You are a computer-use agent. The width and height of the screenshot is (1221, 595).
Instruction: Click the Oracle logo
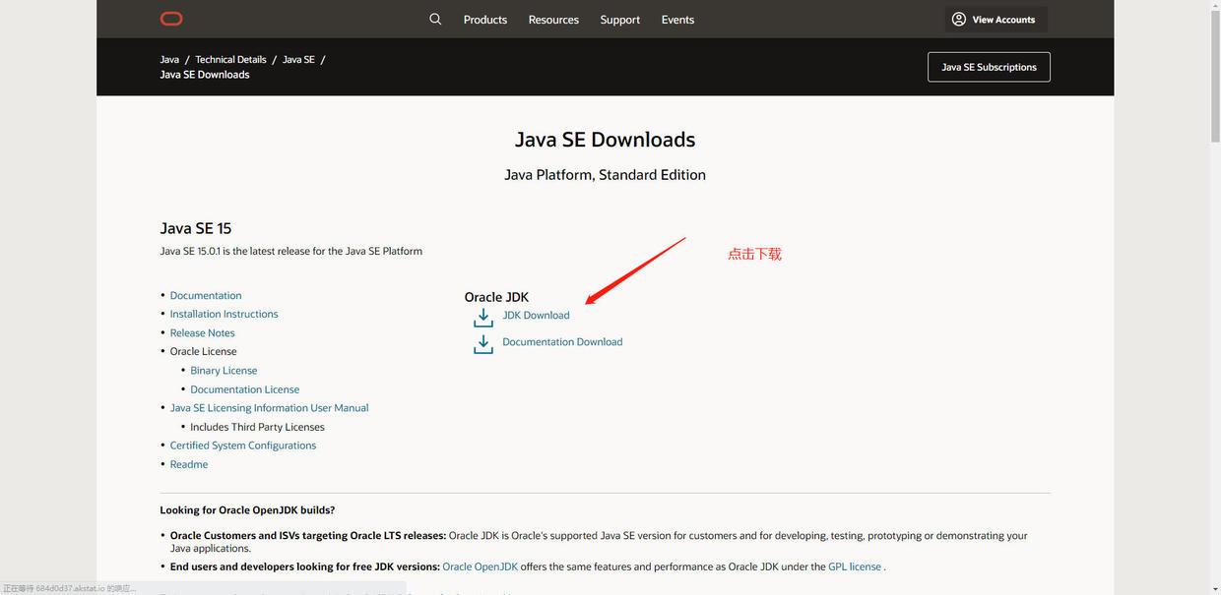click(171, 17)
